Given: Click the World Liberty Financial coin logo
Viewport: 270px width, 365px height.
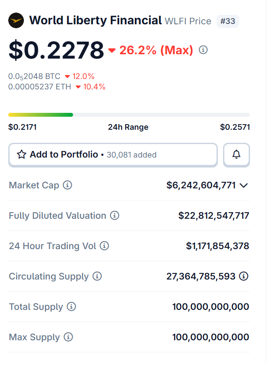Looking at the screenshot, I should coord(16,20).
